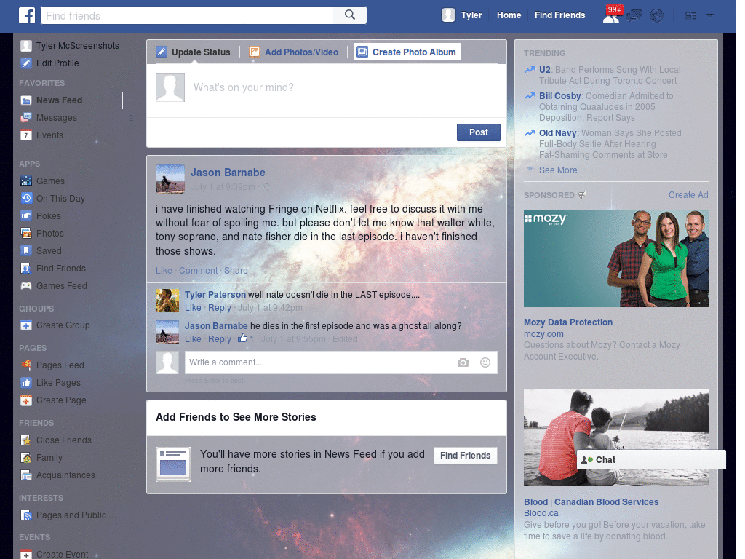Click the Pokes icon

tap(26, 215)
